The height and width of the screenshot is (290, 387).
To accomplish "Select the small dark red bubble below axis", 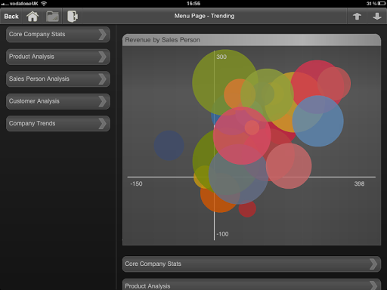I will (x=247, y=208).
